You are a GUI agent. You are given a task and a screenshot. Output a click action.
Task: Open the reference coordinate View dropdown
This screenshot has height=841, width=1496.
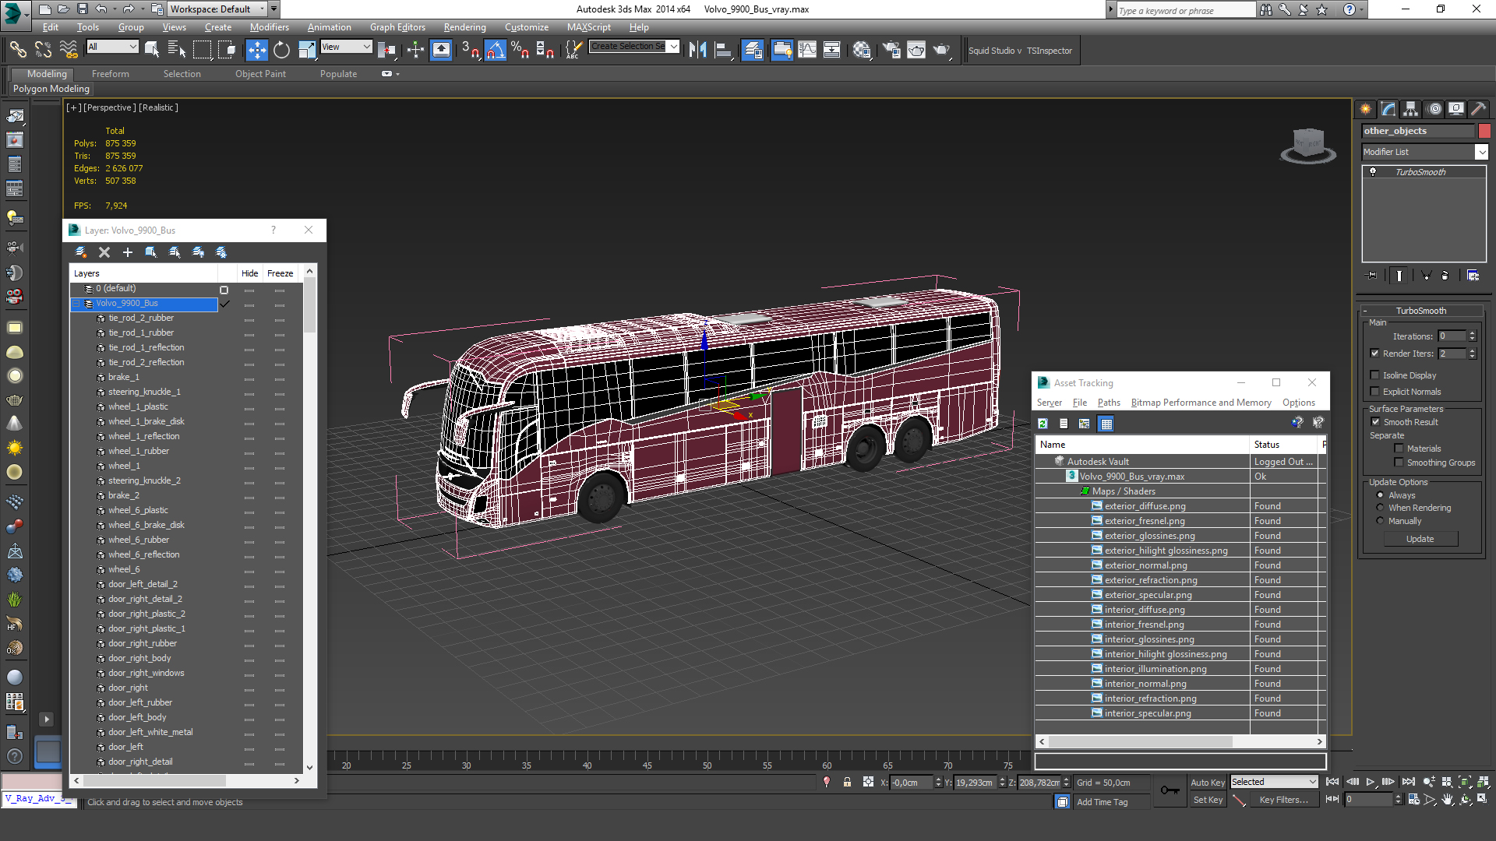coord(346,47)
